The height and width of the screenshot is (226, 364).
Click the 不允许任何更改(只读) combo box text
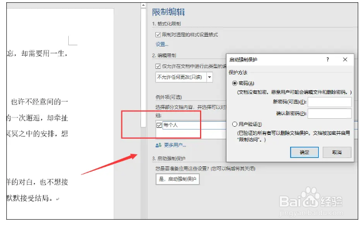coord(179,77)
